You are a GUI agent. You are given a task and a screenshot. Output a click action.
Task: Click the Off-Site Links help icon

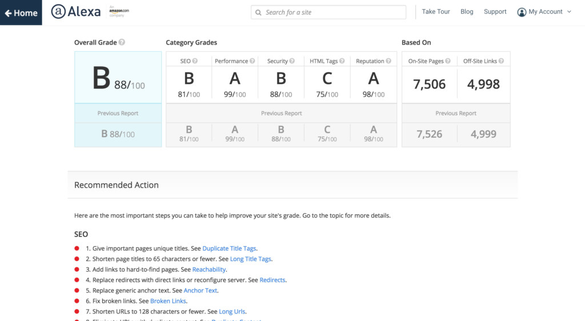pyautogui.click(x=502, y=61)
